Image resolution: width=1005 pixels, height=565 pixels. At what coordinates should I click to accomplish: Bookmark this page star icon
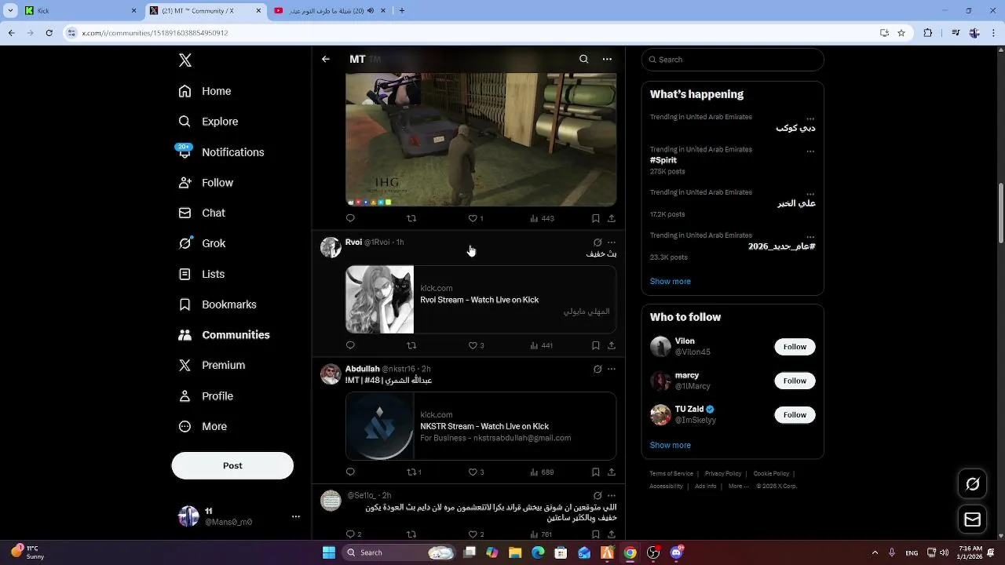(x=901, y=33)
